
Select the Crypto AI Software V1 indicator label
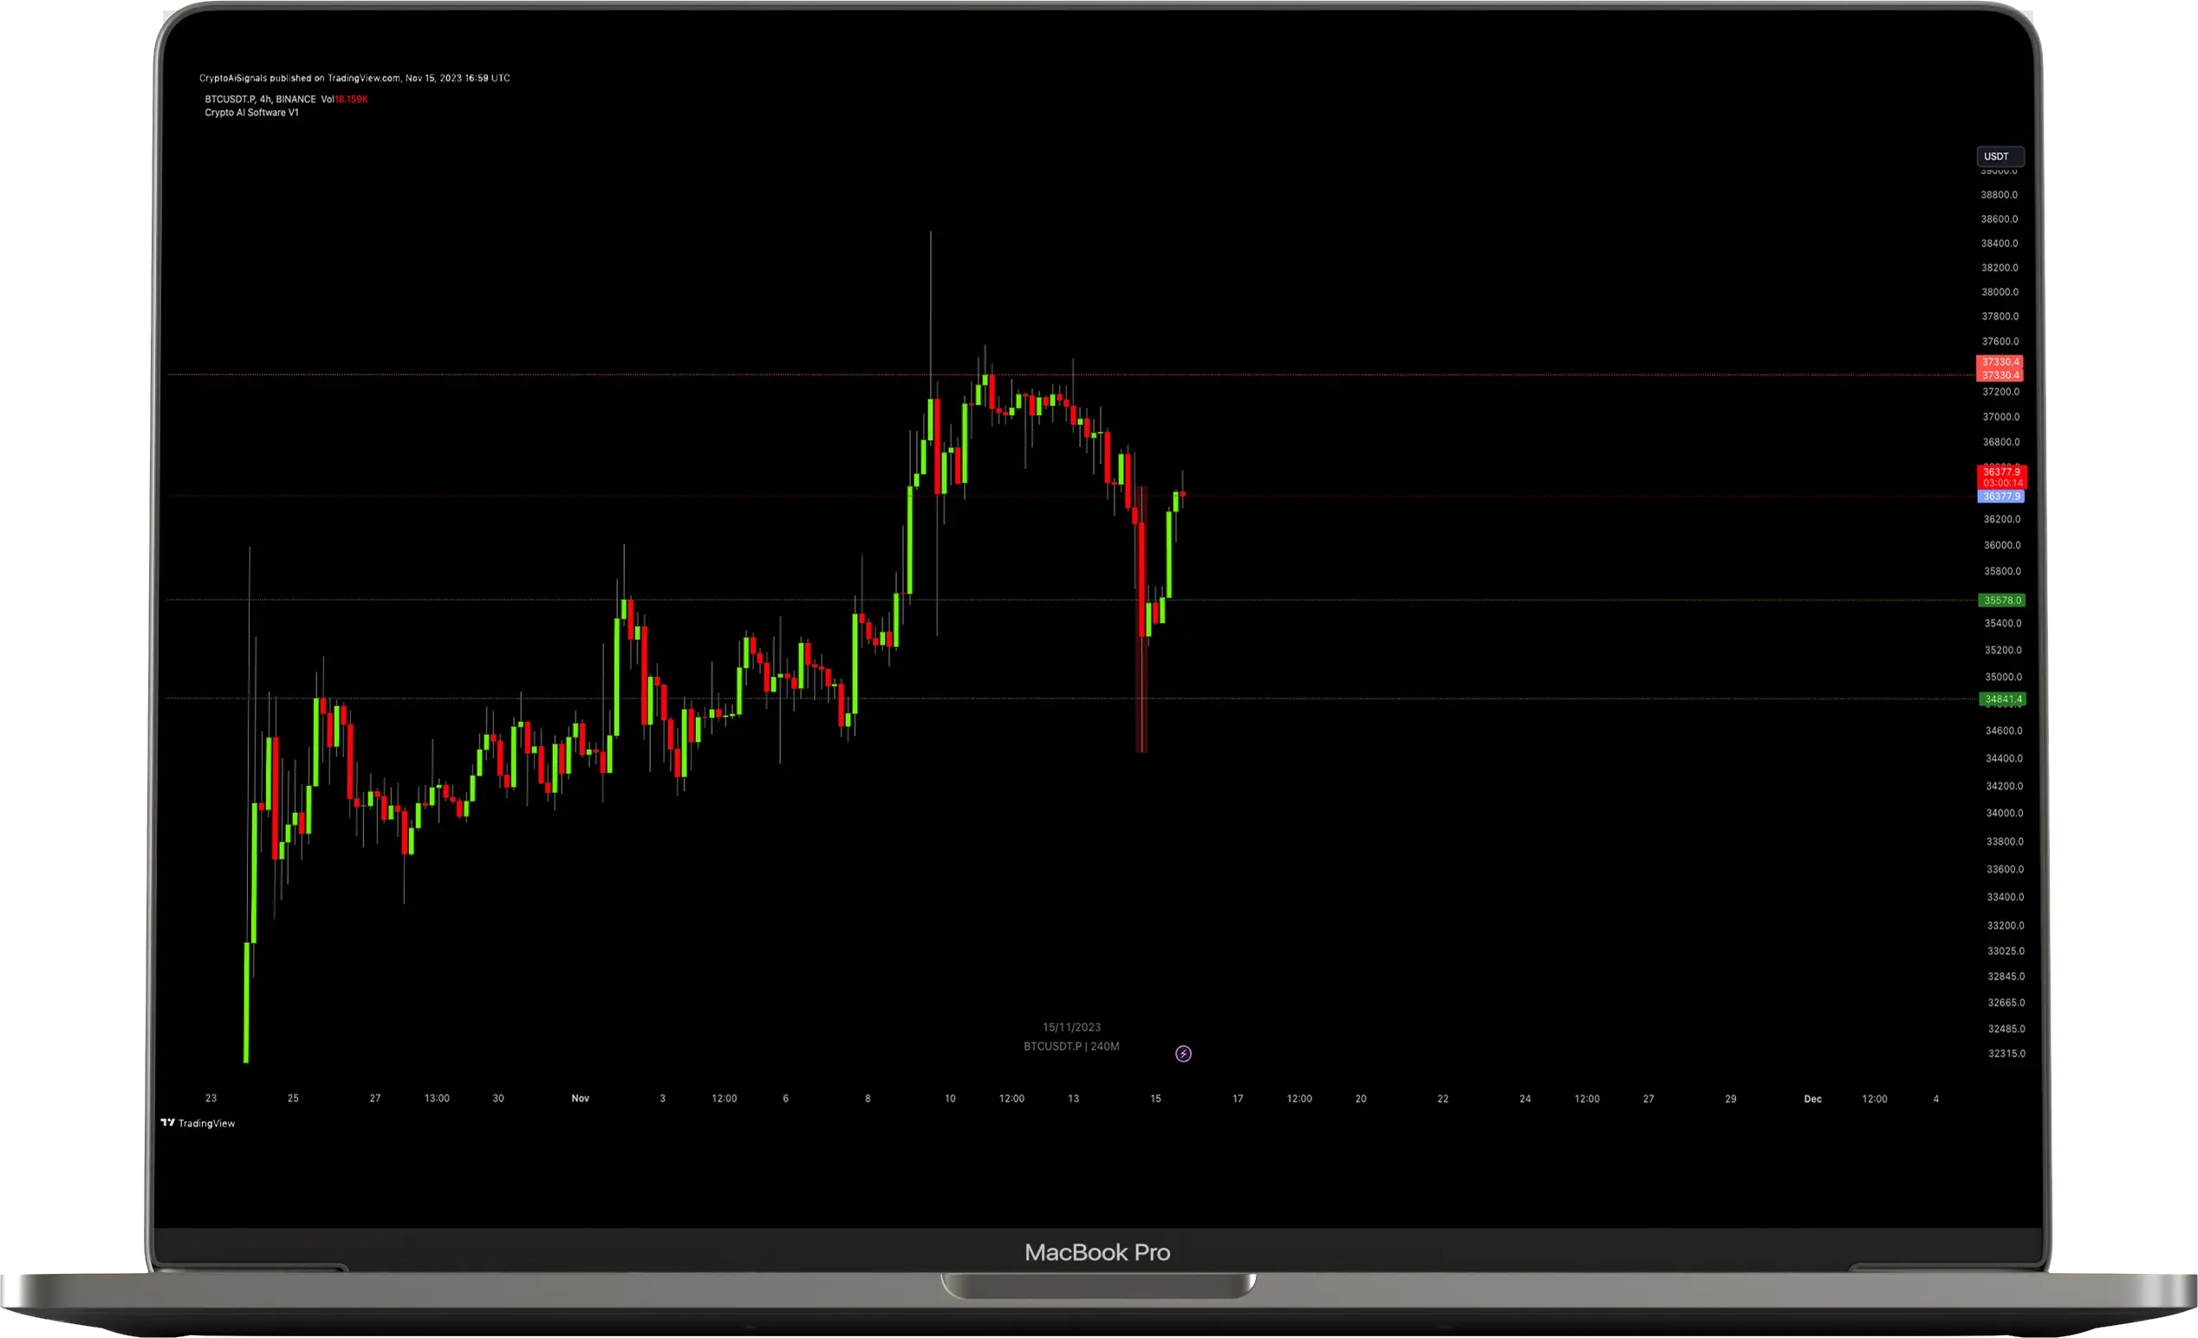pyautogui.click(x=251, y=113)
